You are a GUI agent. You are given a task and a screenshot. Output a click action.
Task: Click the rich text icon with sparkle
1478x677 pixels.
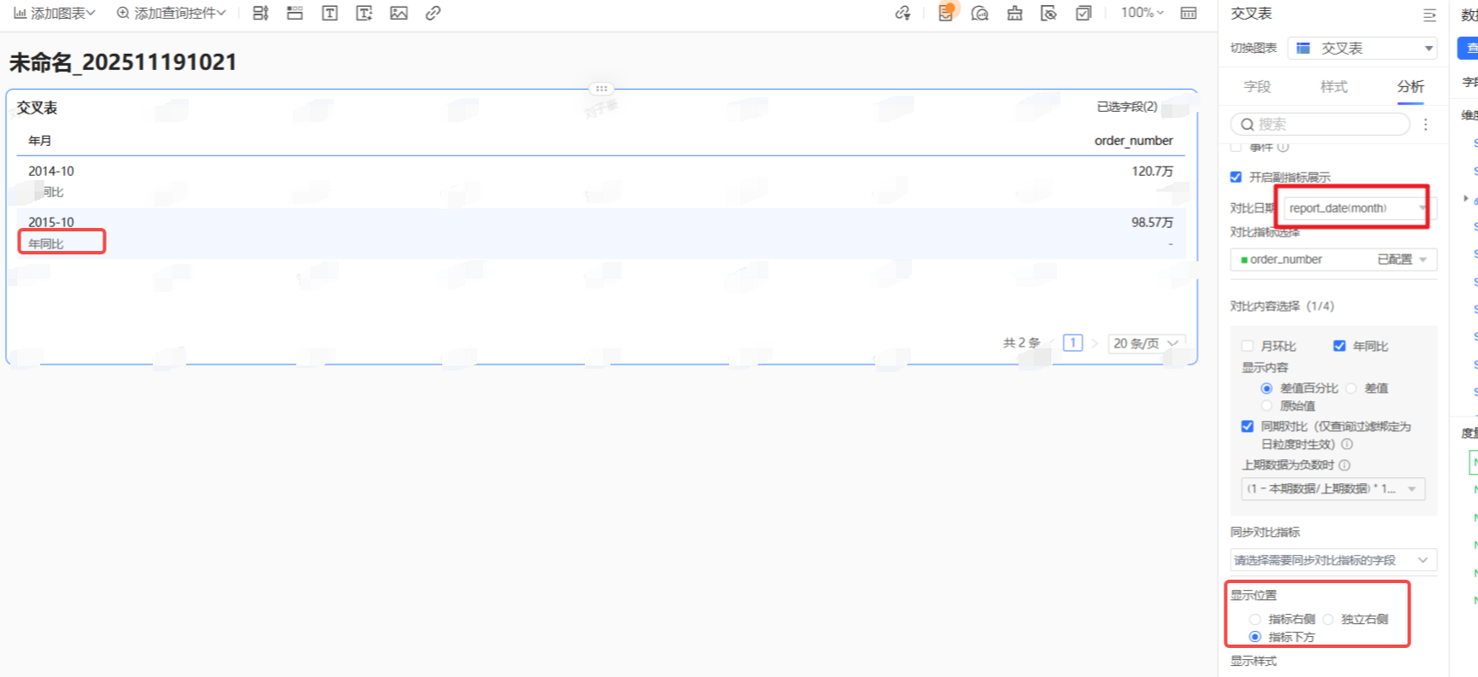(x=365, y=13)
